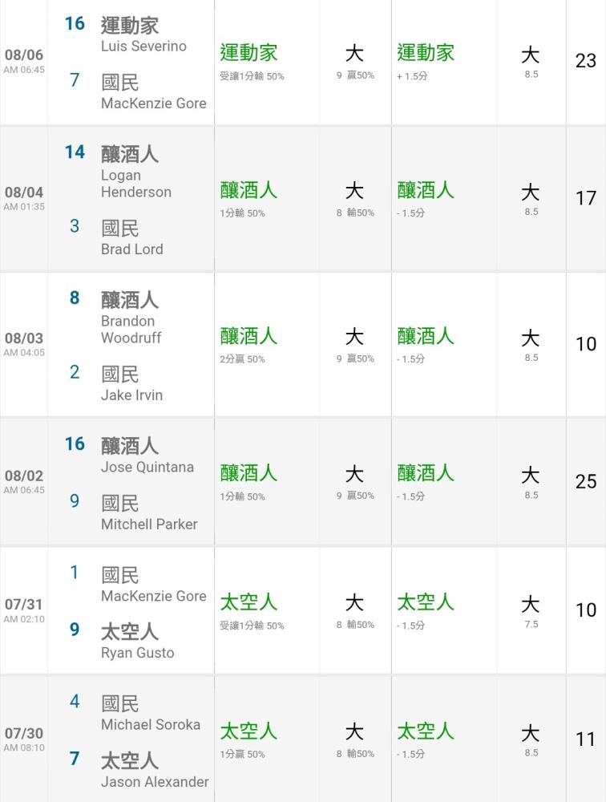
Task: Select total runs 25
Action: click(x=585, y=482)
